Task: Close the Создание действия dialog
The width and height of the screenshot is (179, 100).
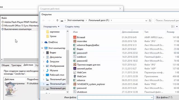Action: pos(120,9)
